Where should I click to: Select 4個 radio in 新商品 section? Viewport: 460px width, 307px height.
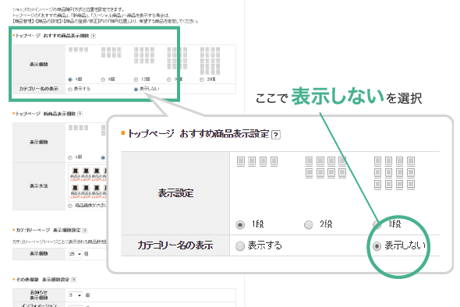coord(70,157)
